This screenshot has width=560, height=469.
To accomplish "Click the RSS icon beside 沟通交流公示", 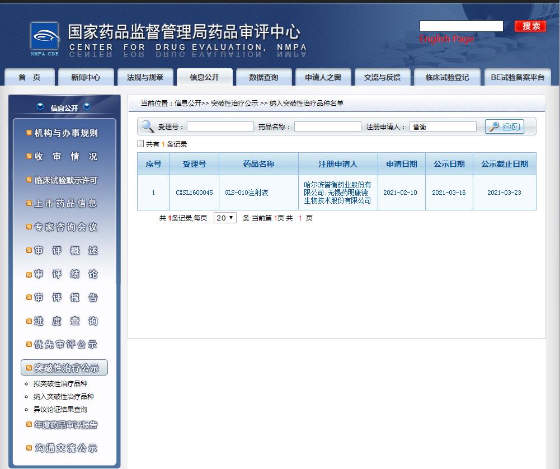I will [29, 448].
